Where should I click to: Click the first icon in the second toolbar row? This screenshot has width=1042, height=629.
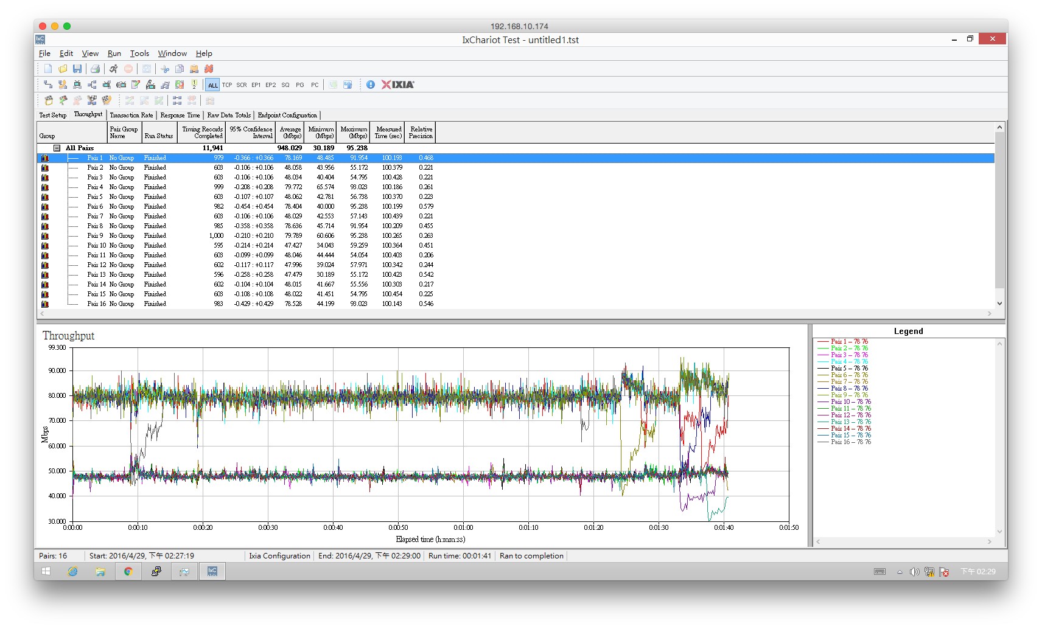[x=48, y=85]
